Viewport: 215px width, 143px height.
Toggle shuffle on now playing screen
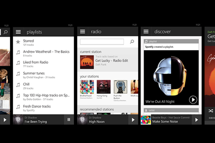click(x=211, y=111)
